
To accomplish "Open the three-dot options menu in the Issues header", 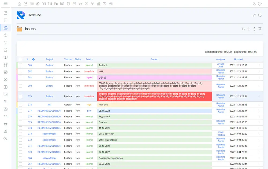I will [x=254, y=29].
